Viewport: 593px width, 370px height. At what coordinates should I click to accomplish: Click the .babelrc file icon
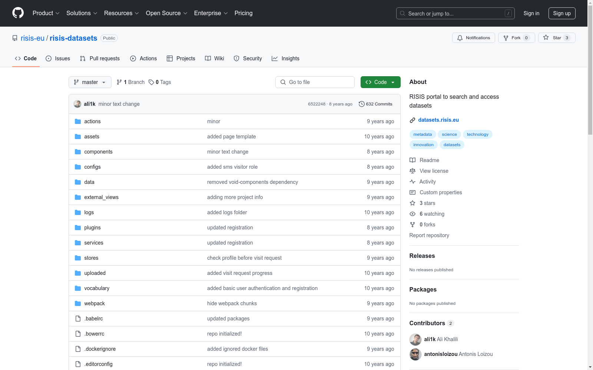click(x=78, y=319)
